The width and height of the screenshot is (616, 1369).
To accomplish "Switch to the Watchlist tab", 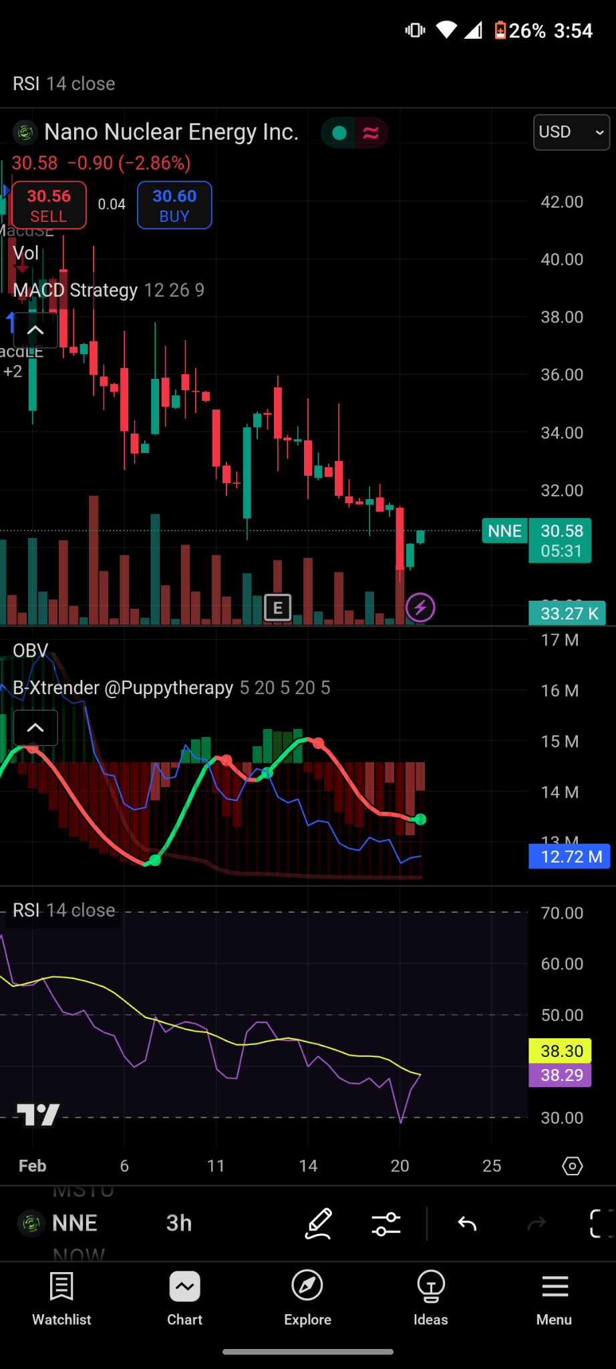I will [x=61, y=1299].
